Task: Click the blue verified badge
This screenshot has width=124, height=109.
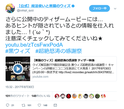Action: point(73,6)
